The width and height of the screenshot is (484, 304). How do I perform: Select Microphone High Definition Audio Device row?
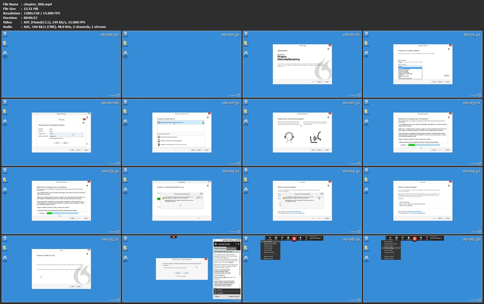pos(181,122)
